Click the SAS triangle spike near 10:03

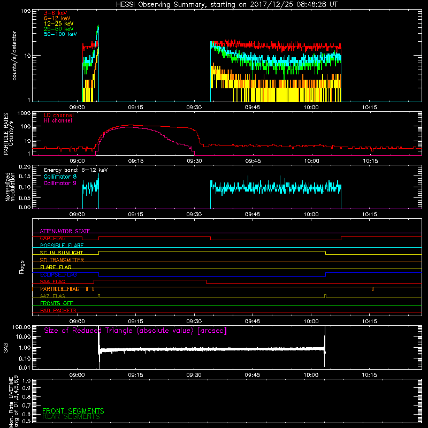pos(325,347)
